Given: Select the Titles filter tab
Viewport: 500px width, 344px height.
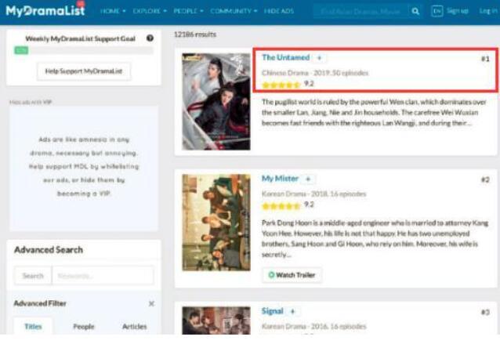Looking at the screenshot, I should [x=34, y=327].
